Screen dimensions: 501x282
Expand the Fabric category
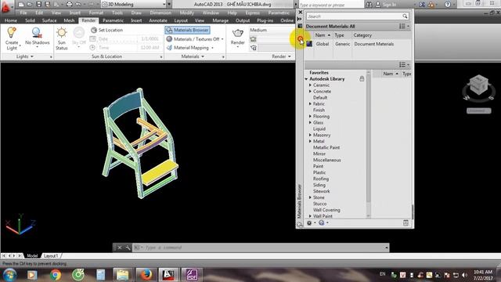(x=310, y=104)
